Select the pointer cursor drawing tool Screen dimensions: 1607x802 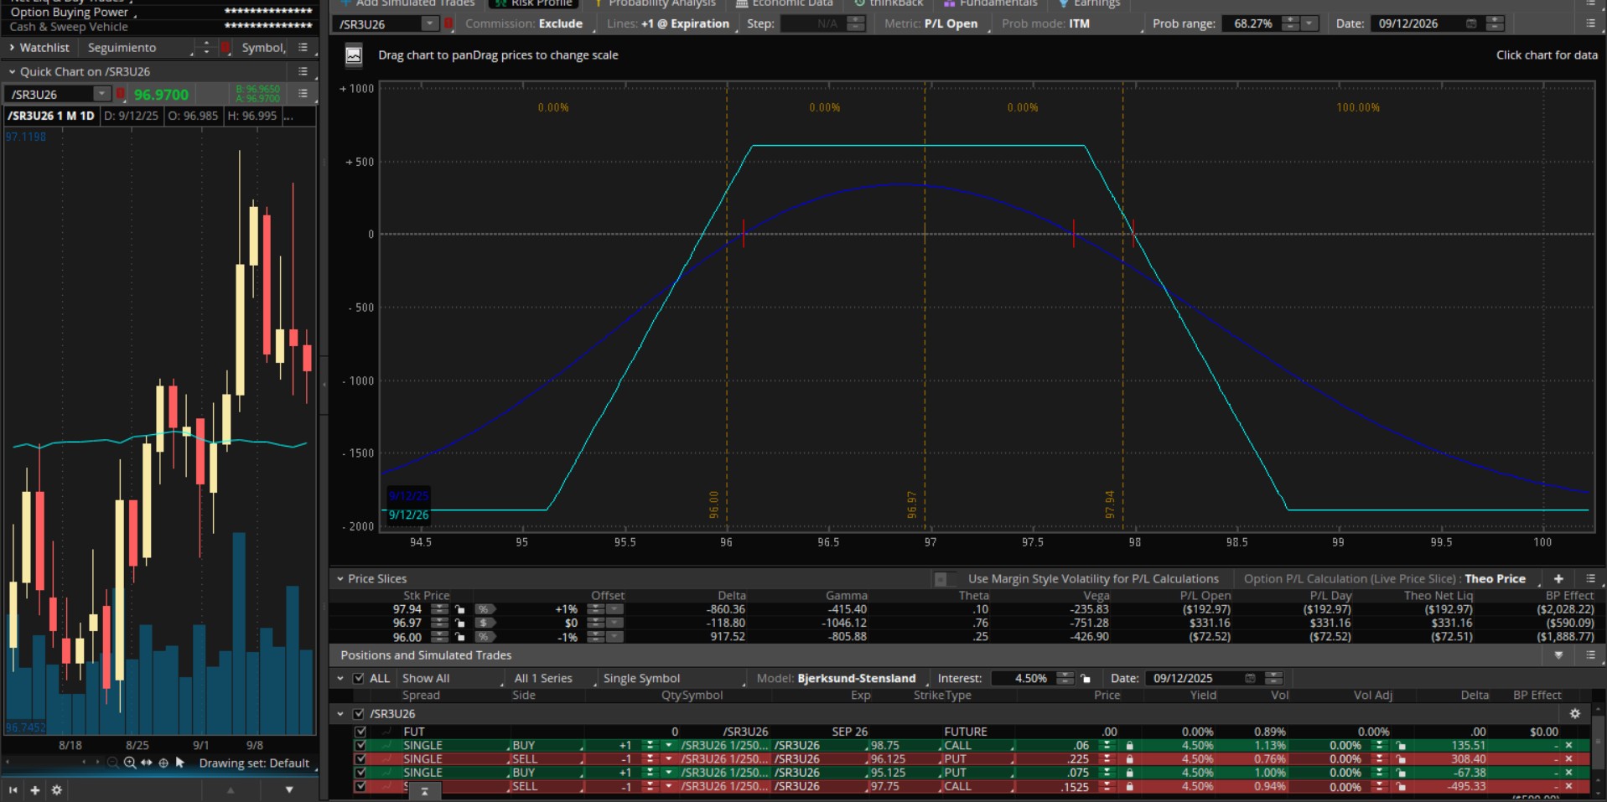[x=179, y=763]
